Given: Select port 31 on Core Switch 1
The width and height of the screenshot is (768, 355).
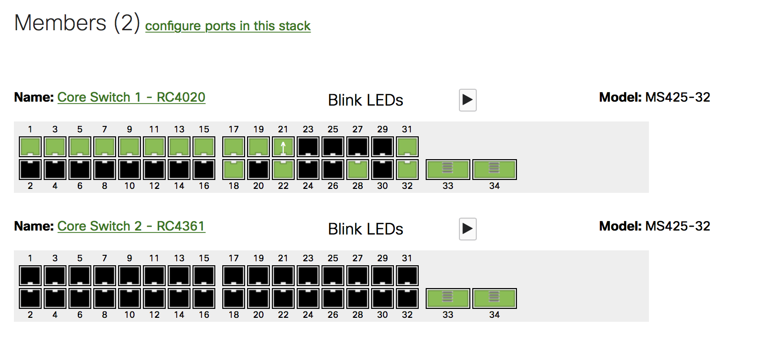Looking at the screenshot, I should 407,147.
